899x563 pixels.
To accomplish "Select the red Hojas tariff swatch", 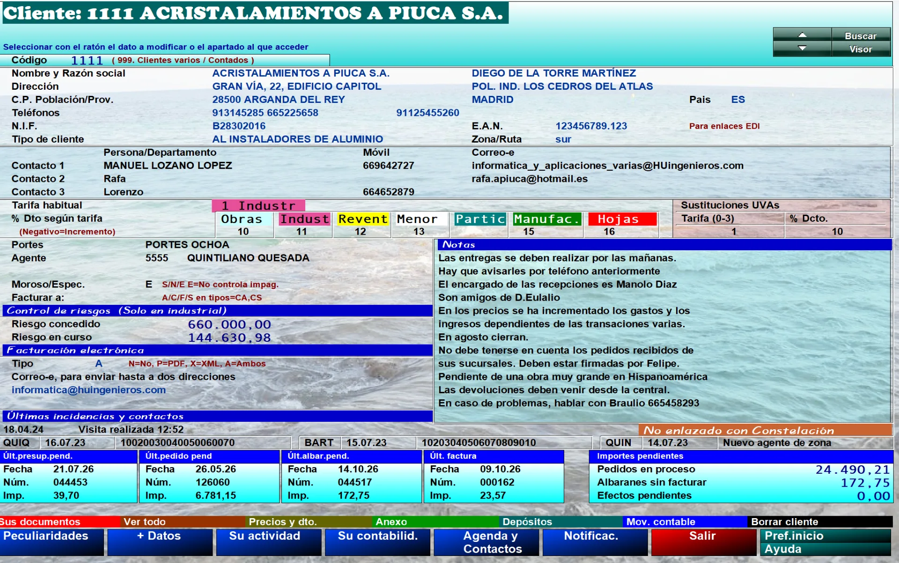I will pyautogui.click(x=622, y=219).
